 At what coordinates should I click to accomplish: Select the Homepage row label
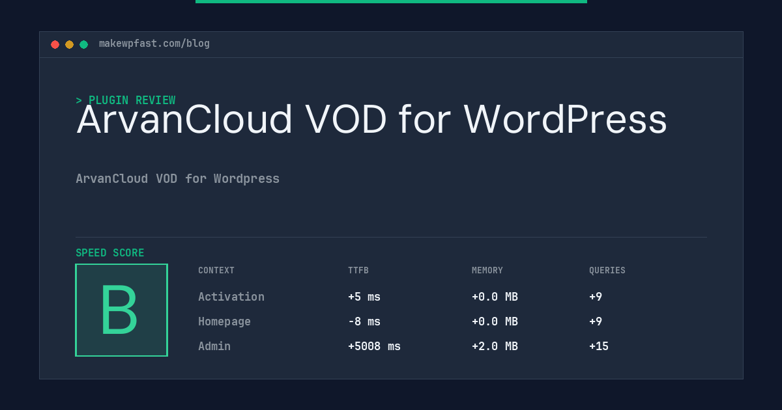(225, 321)
